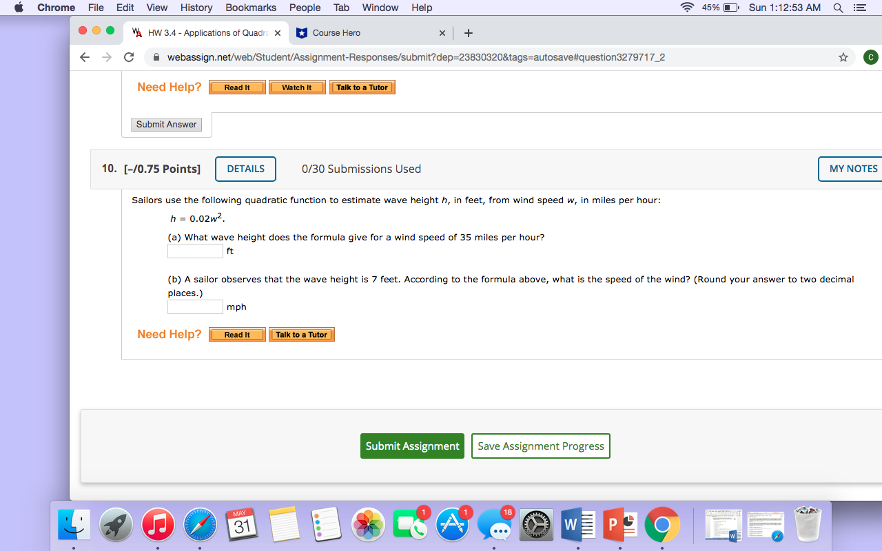
Task: Switch to the Course Hero tab
Action: 371,33
